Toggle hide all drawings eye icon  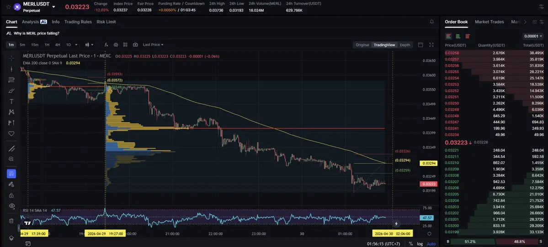coord(11,206)
